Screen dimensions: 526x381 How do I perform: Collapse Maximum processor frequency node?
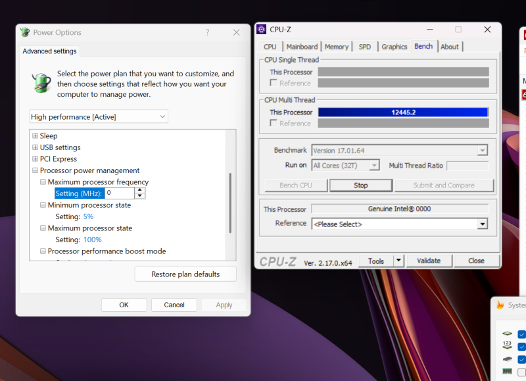point(43,182)
